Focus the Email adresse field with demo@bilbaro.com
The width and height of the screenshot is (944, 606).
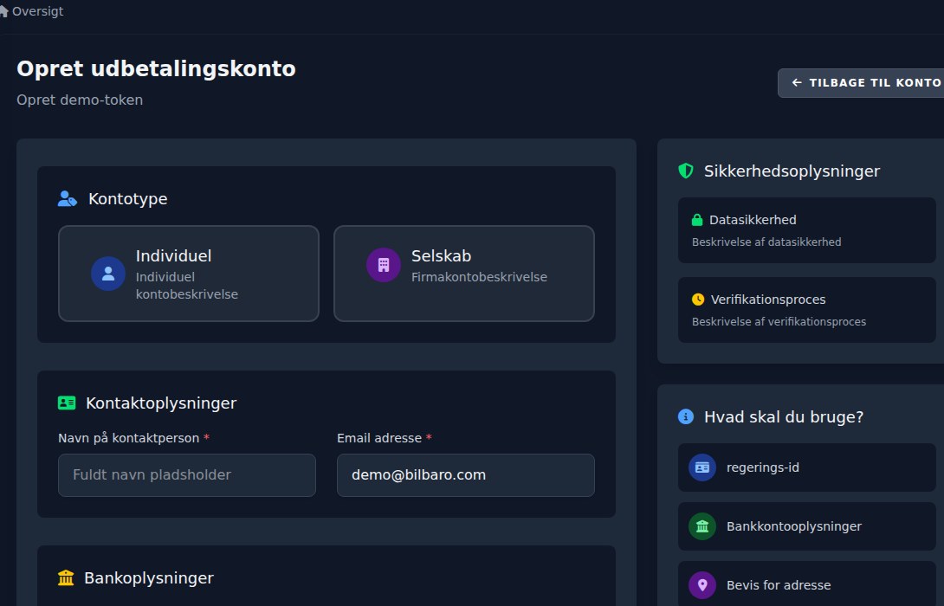click(x=466, y=474)
